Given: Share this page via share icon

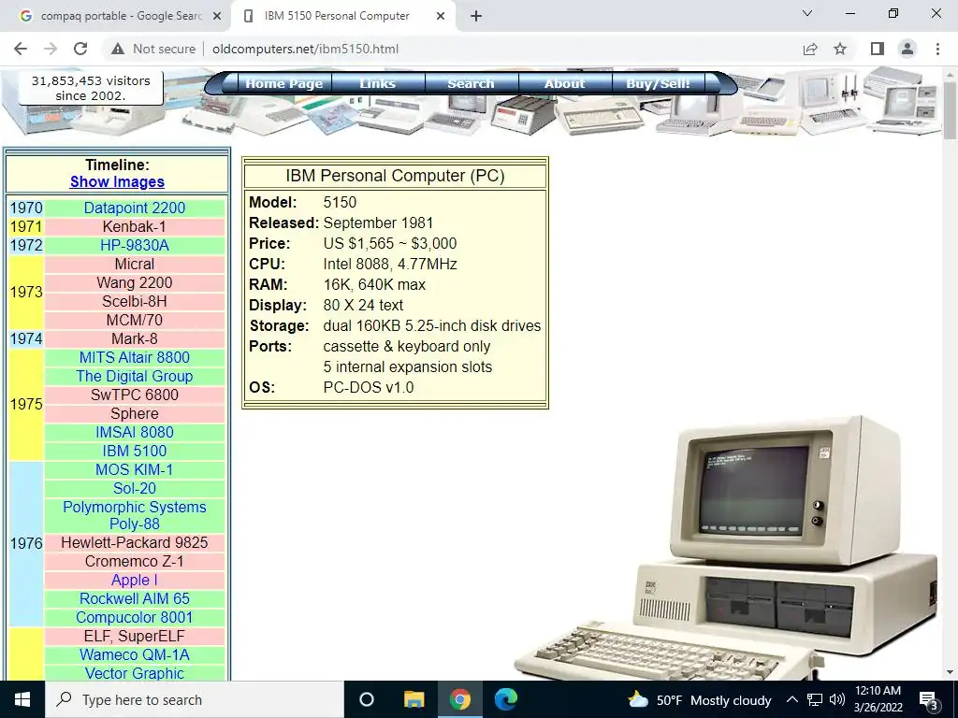Looking at the screenshot, I should click(810, 49).
